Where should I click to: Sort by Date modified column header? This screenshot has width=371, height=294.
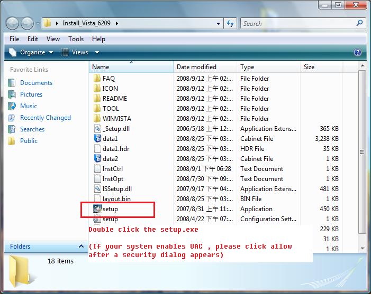[196, 67]
